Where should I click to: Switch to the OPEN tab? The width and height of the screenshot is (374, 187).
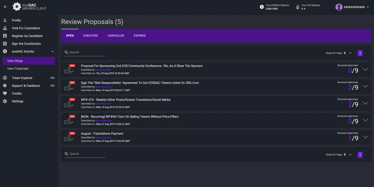70,36
